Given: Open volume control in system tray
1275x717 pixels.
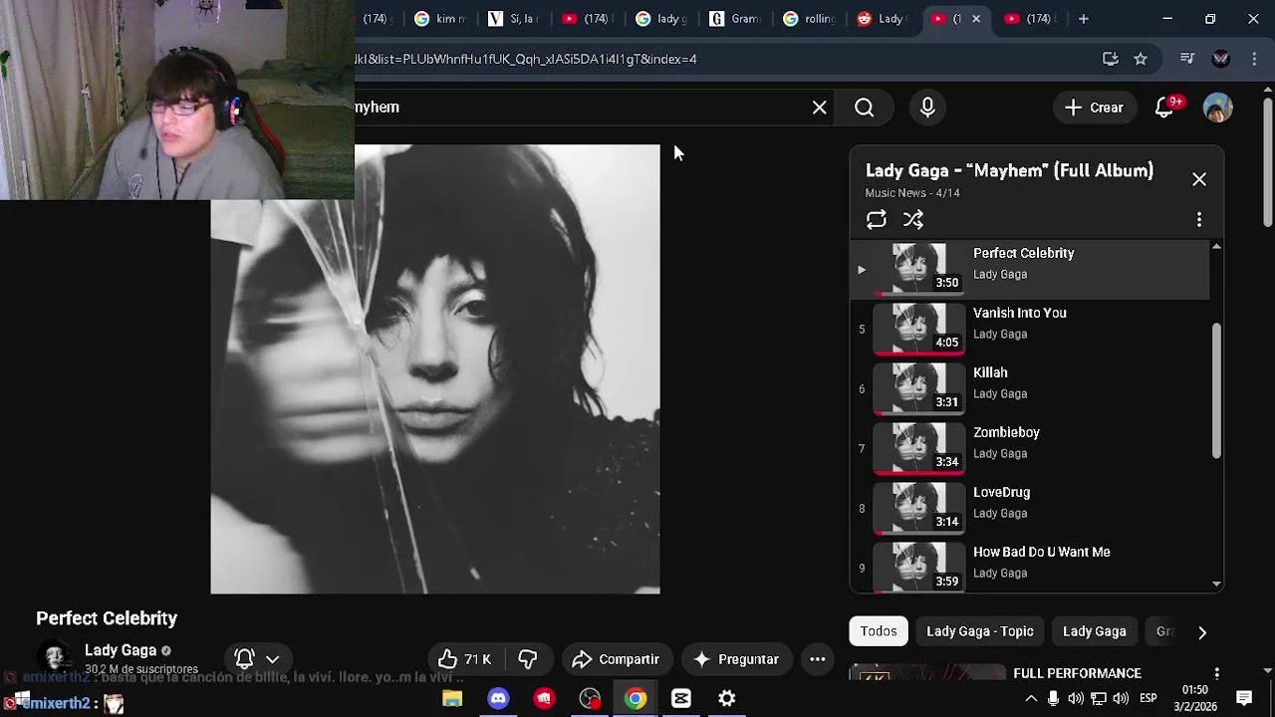Looking at the screenshot, I should [1121, 699].
